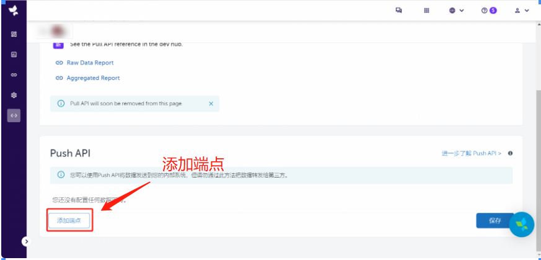Open the Raw Data Report link
The width and height of the screenshot is (541, 260).
point(90,63)
